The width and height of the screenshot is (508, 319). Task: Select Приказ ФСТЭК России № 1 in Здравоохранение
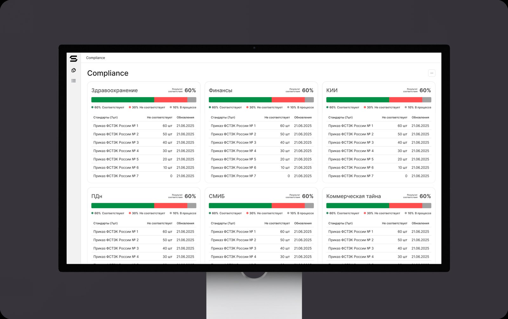[144, 126]
